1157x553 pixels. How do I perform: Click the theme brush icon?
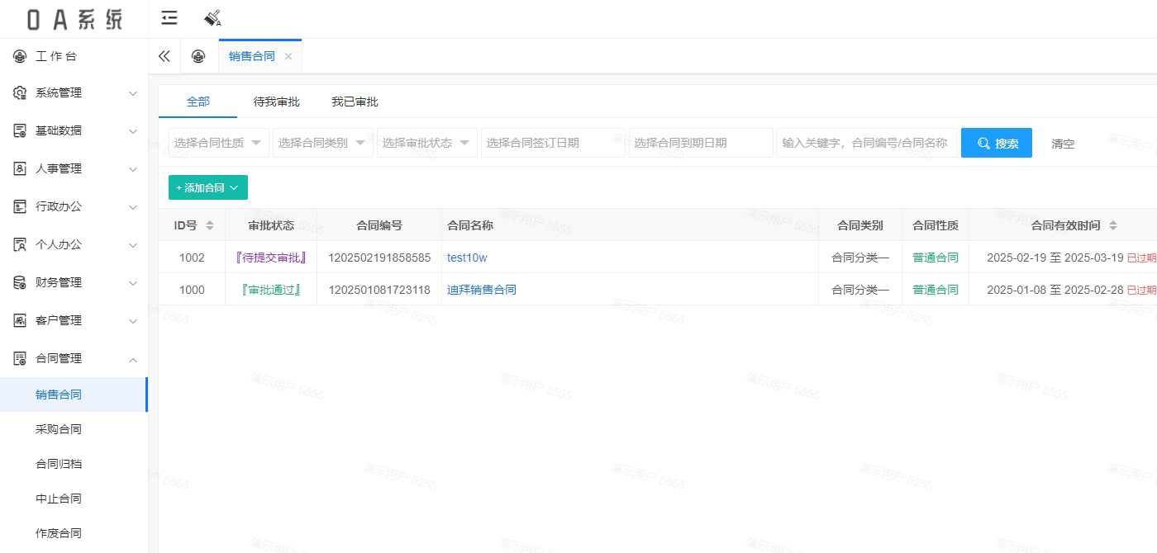(x=212, y=18)
